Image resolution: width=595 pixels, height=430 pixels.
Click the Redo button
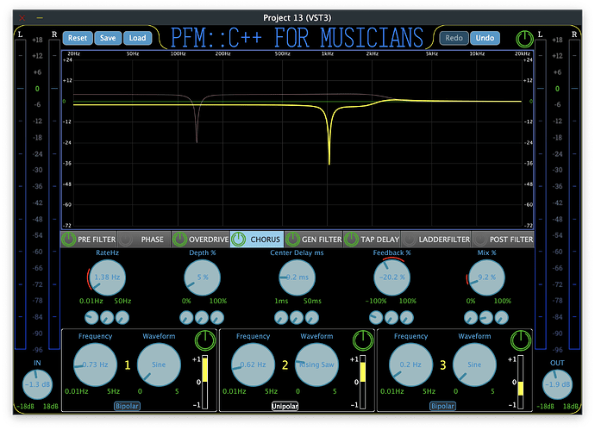point(454,38)
